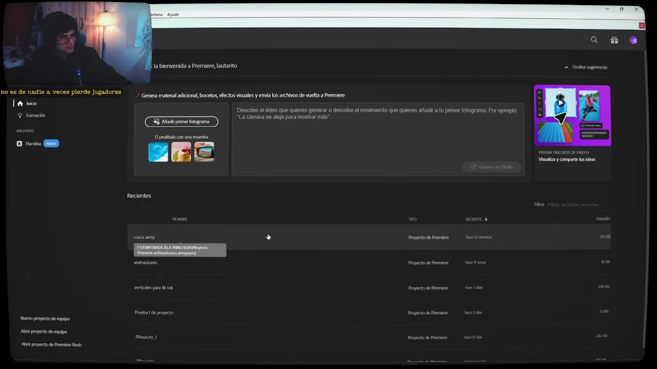
Task: Open the Prueba 1 de proyecto project
Action: [154, 313]
